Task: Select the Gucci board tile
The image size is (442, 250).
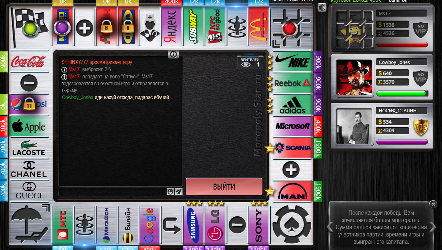Action: (29, 191)
